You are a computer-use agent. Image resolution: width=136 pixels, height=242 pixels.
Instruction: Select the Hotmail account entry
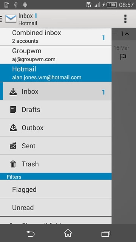click(x=56, y=73)
